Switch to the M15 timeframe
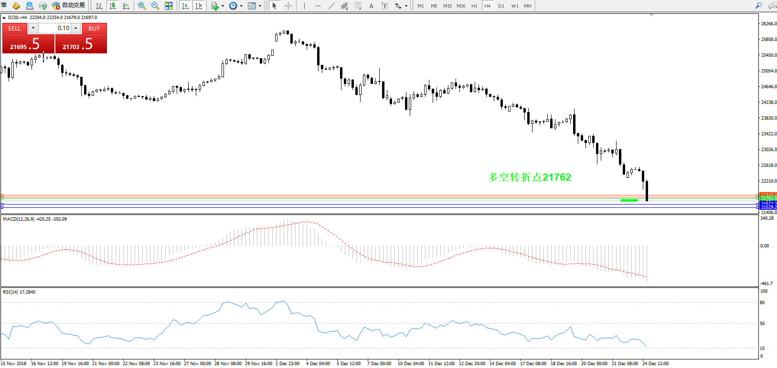Viewport: 777px width, 368px height. tap(447, 6)
